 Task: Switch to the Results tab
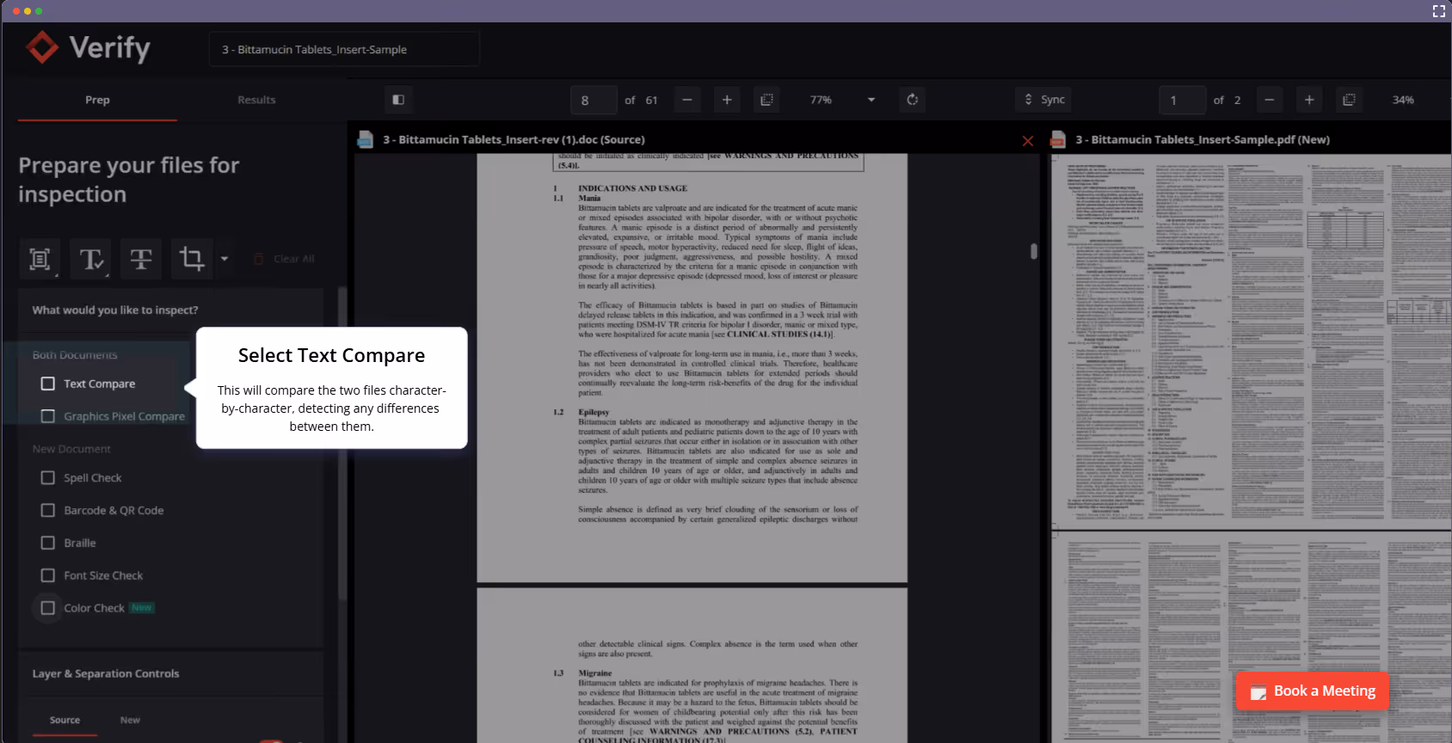click(x=256, y=100)
